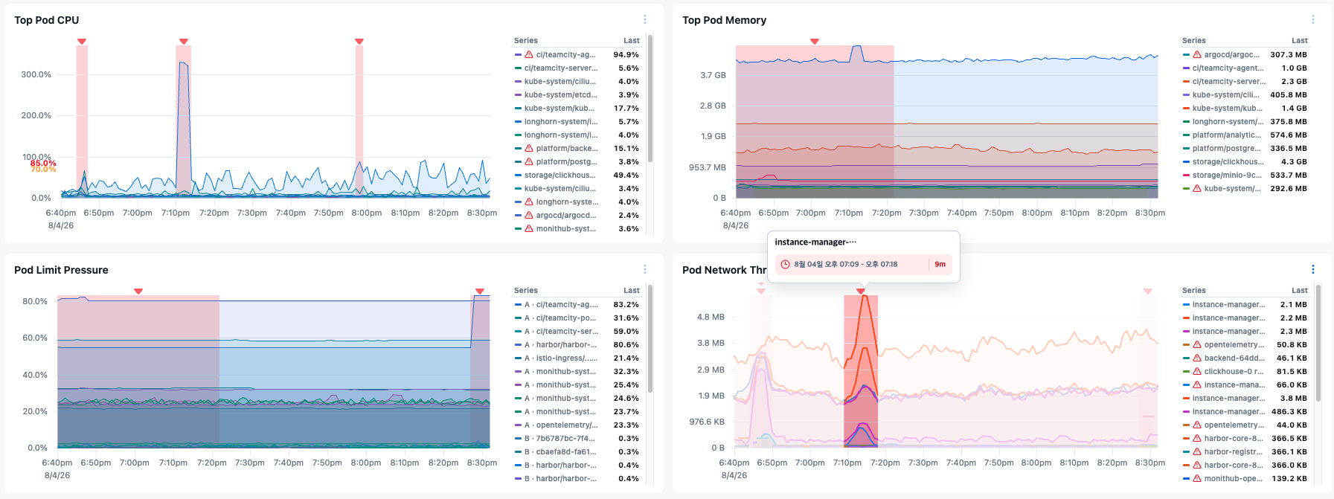This screenshot has height=499, width=1334.
Task: Click the 9m duration badge in tooltip
Action: 940,264
